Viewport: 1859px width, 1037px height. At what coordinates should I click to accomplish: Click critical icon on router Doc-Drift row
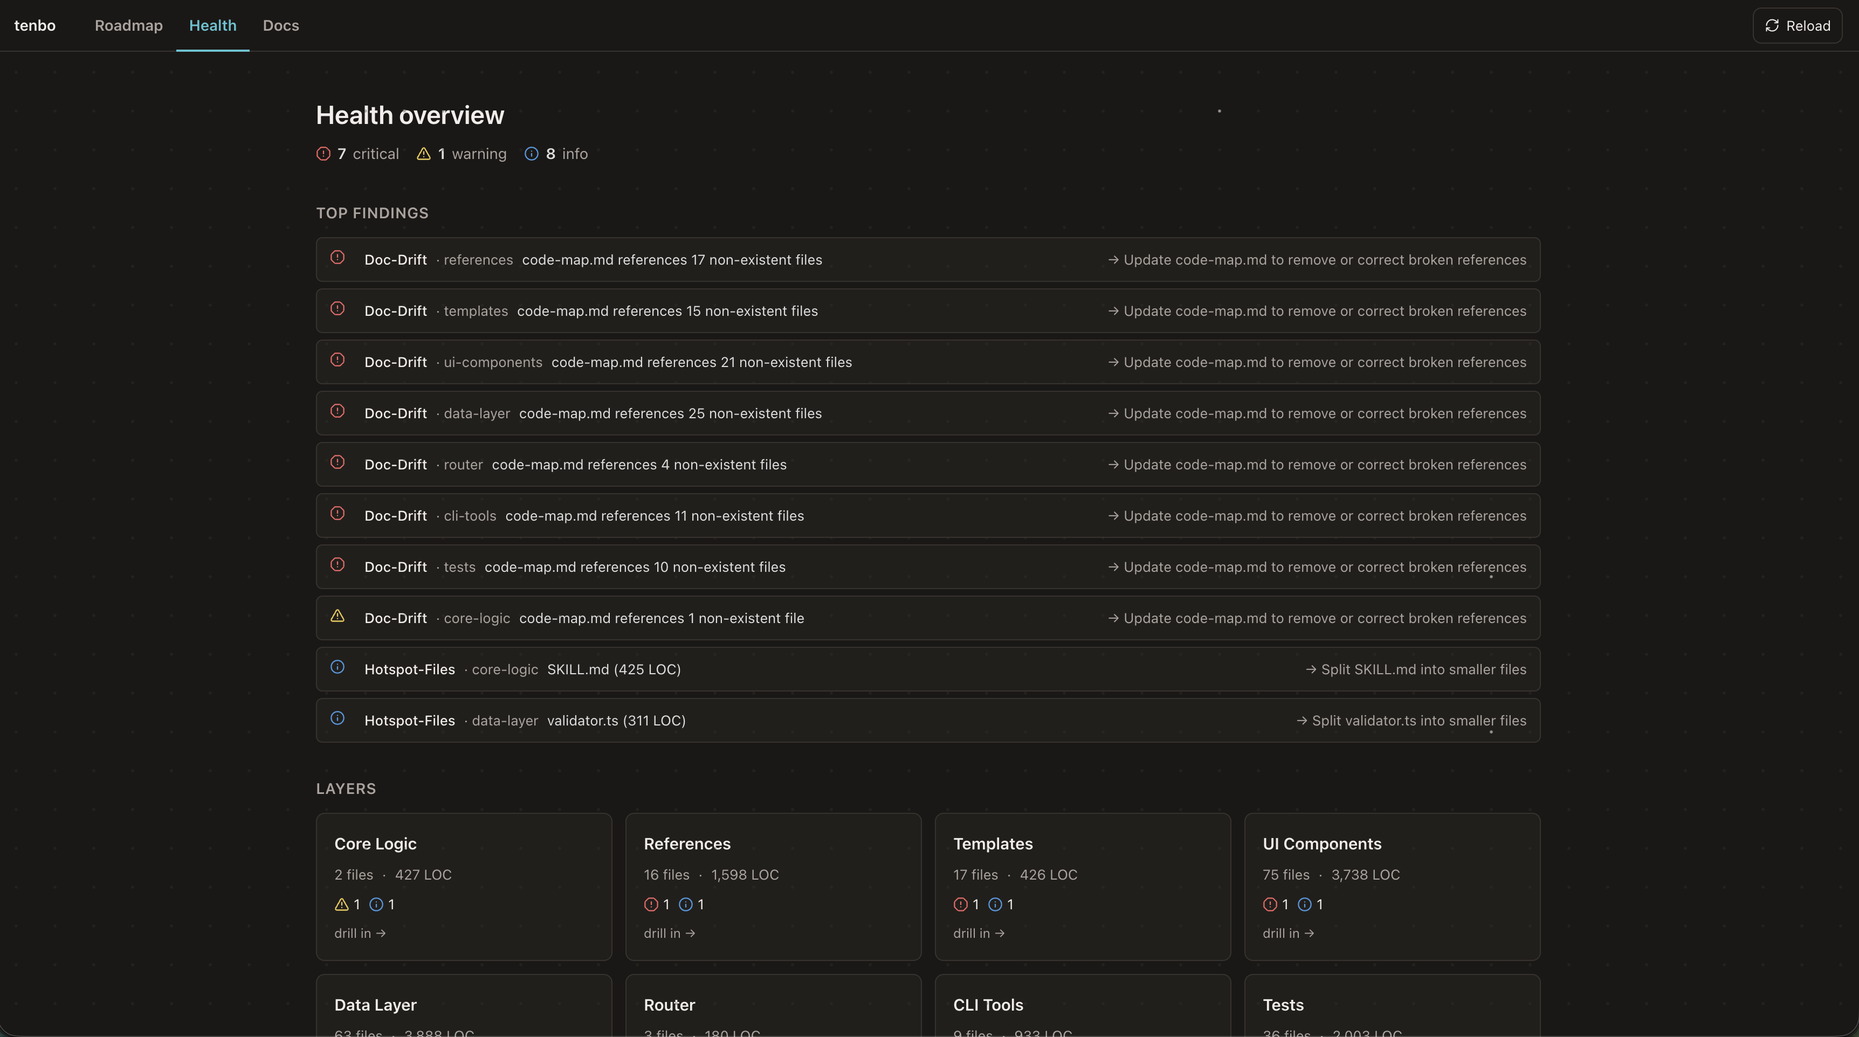(x=337, y=462)
